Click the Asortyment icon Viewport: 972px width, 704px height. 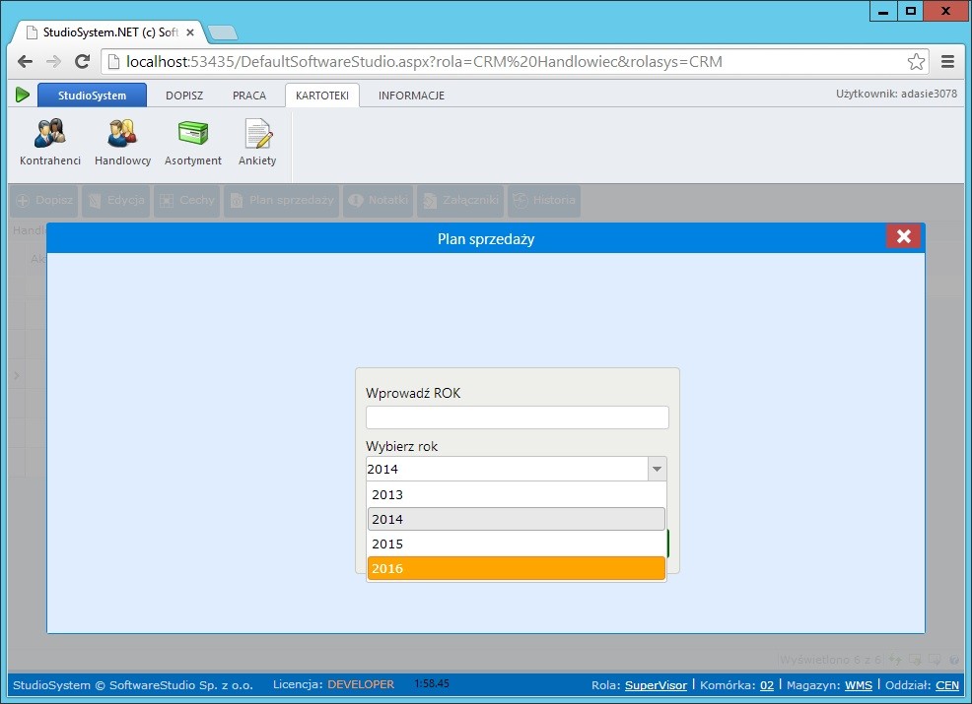click(x=193, y=142)
